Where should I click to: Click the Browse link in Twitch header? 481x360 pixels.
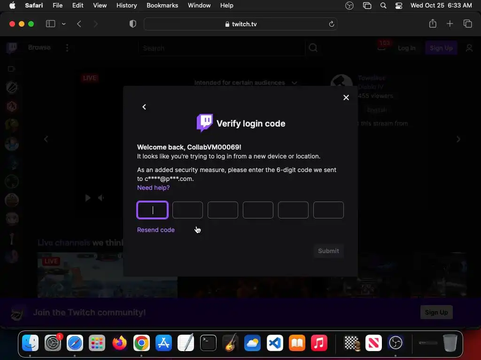[39, 47]
